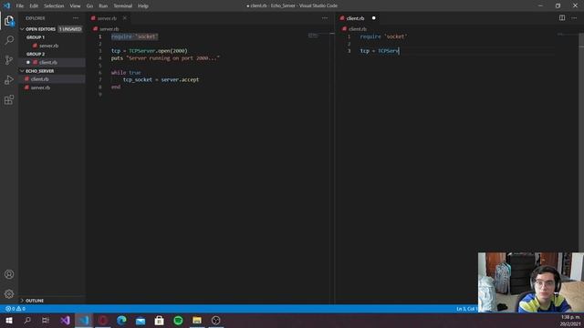Screen dimensions: 584x328
Task: Click the puts 'Server running' line
Action: pyautogui.click(x=165, y=58)
